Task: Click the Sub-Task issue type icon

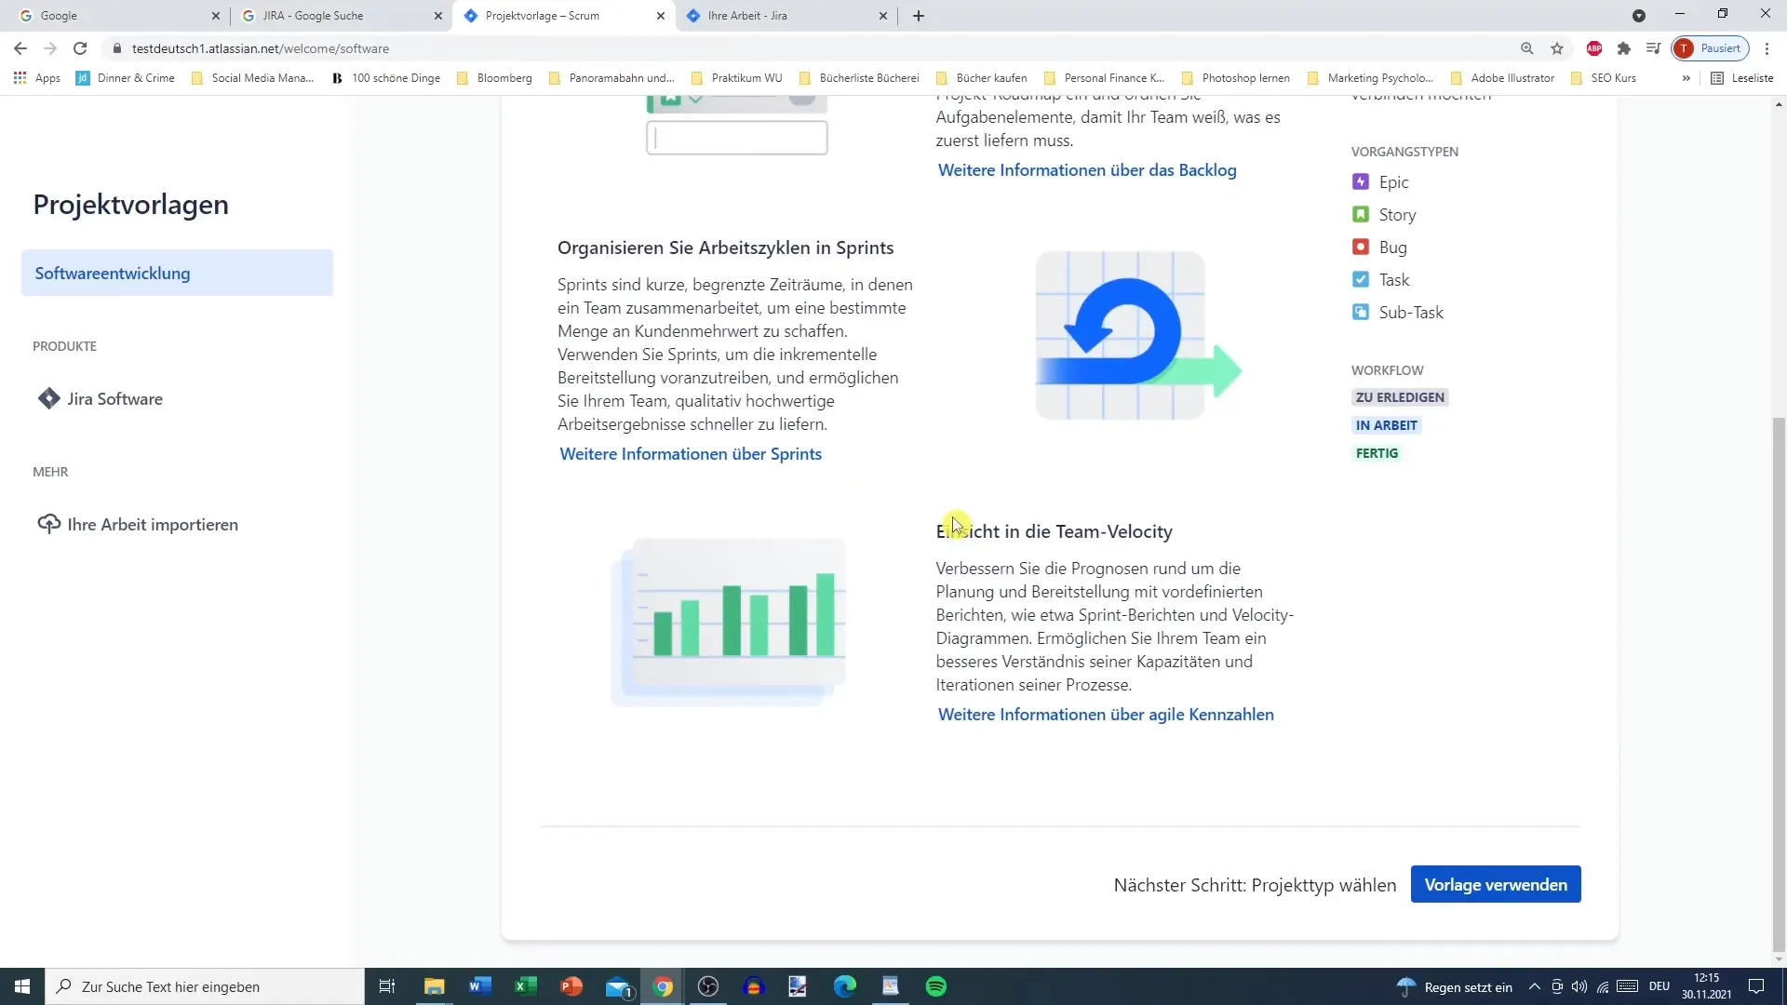Action: coord(1361,312)
